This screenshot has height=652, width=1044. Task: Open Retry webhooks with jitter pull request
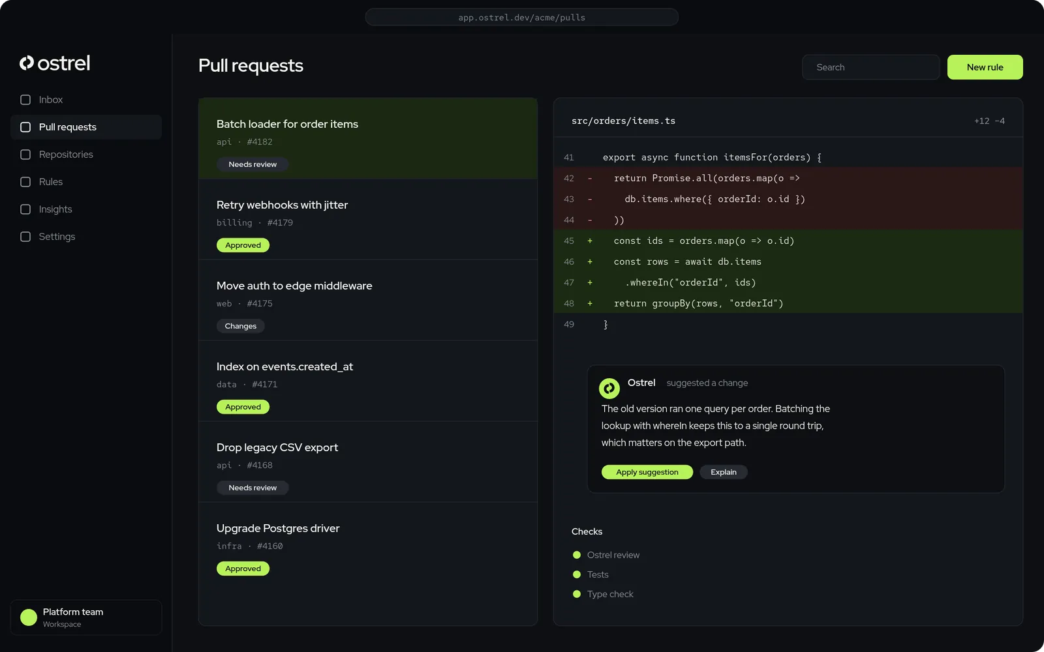click(368, 220)
